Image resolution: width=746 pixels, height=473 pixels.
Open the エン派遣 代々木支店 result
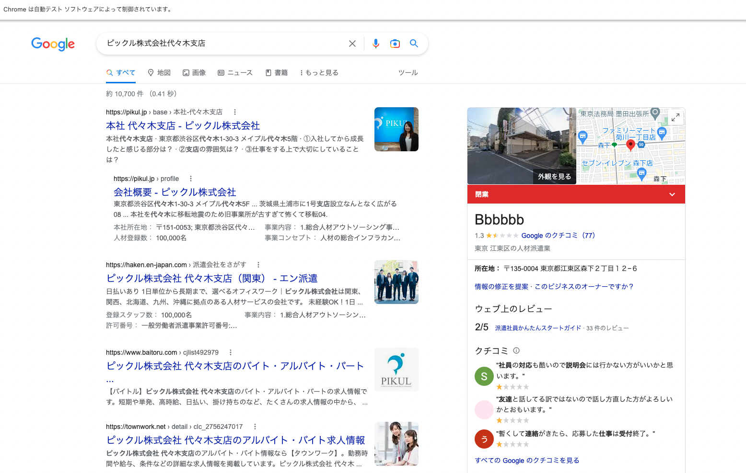coord(212,279)
